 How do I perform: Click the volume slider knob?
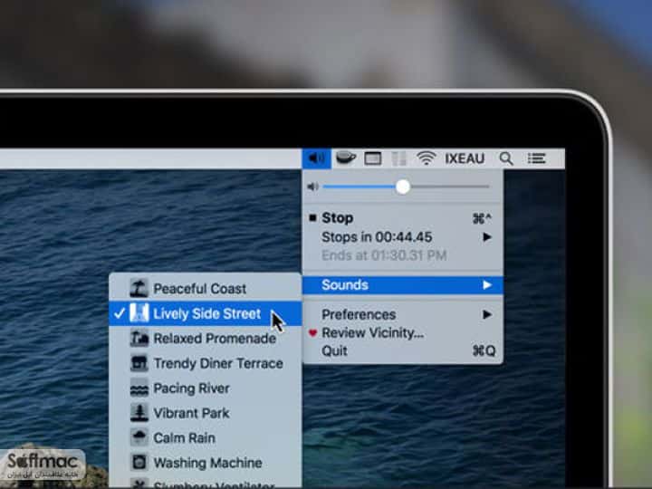click(402, 187)
